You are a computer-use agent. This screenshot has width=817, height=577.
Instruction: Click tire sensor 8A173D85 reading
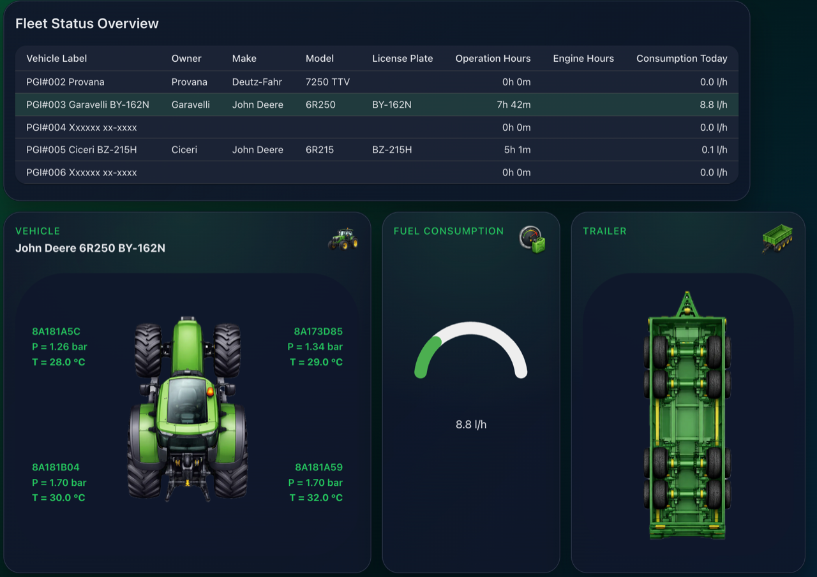[x=315, y=347]
